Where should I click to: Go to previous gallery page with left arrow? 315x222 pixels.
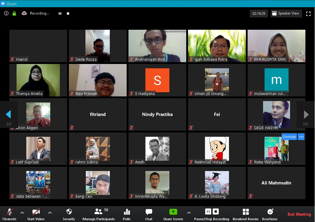tap(8, 114)
